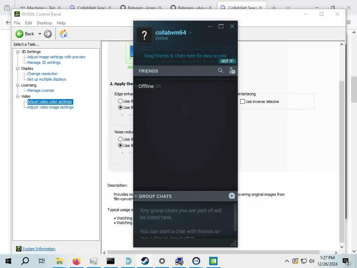This screenshot has height=268, width=357.
Task: Click the browser back arrow behind NVIDIA window
Action: [8, 22]
